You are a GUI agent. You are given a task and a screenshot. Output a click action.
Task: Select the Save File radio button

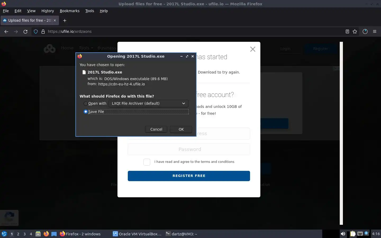point(85,112)
